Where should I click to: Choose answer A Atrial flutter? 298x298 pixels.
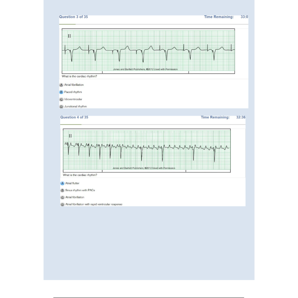pyautogui.click(x=70, y=183)
